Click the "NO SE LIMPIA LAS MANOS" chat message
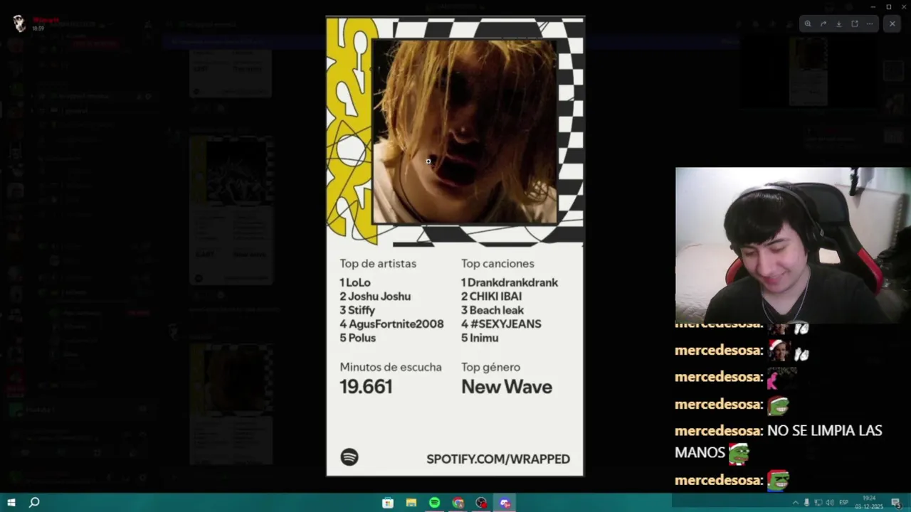911x512 pixels. click(x=779, y=442)
